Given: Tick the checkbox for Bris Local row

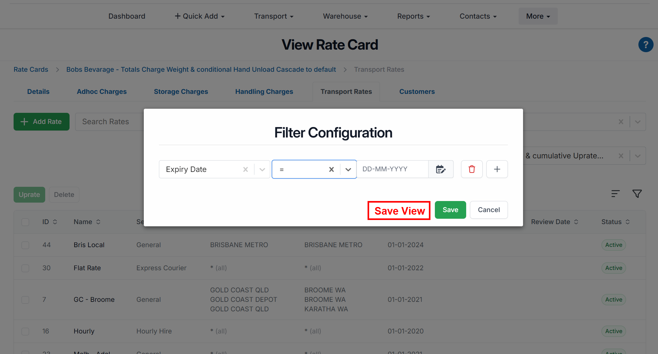Looking at the screenshot, I should coord(25,245).
